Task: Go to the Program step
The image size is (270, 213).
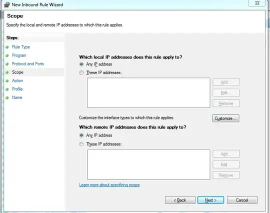Action: pyautogui.click(x=19, y=55)
